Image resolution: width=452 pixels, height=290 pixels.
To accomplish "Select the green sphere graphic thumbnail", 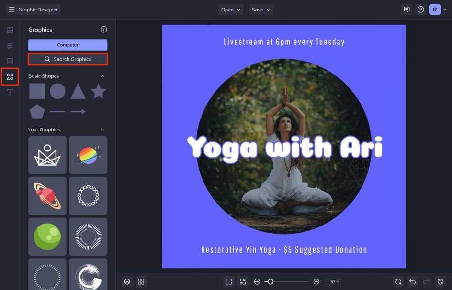I will tap(47, 237).
